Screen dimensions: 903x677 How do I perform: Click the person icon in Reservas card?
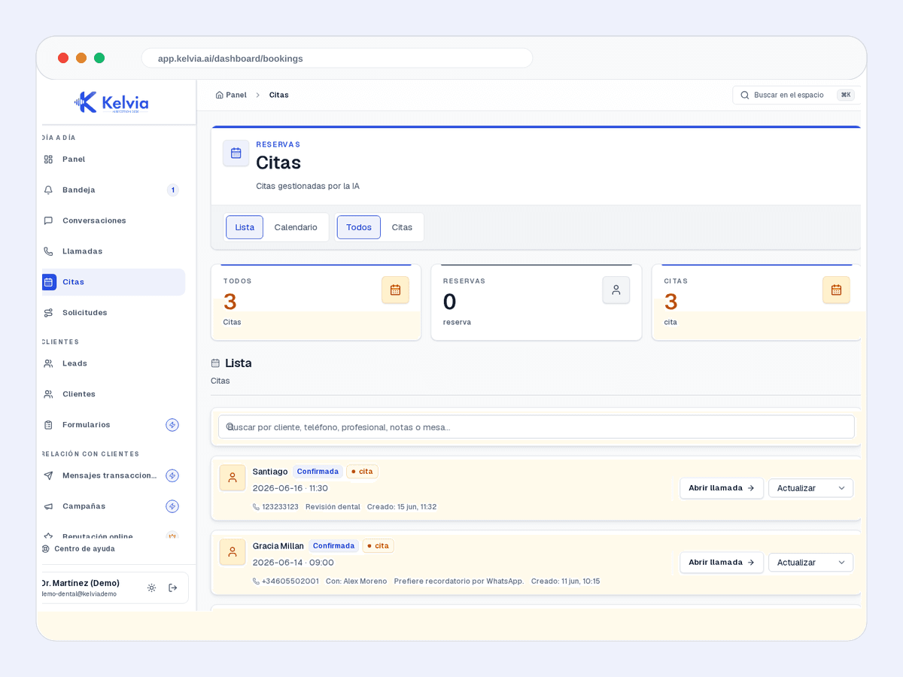[x=616, y=290]
